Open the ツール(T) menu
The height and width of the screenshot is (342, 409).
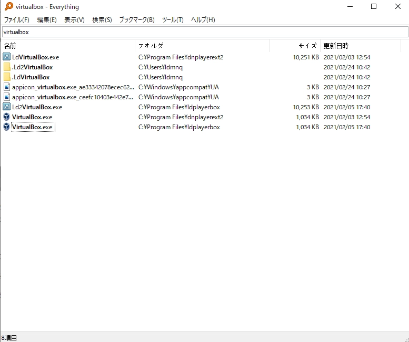[x=173, y=20]
